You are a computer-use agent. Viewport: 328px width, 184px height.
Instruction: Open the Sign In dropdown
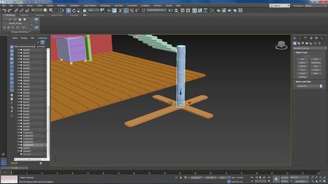point(280,6)
